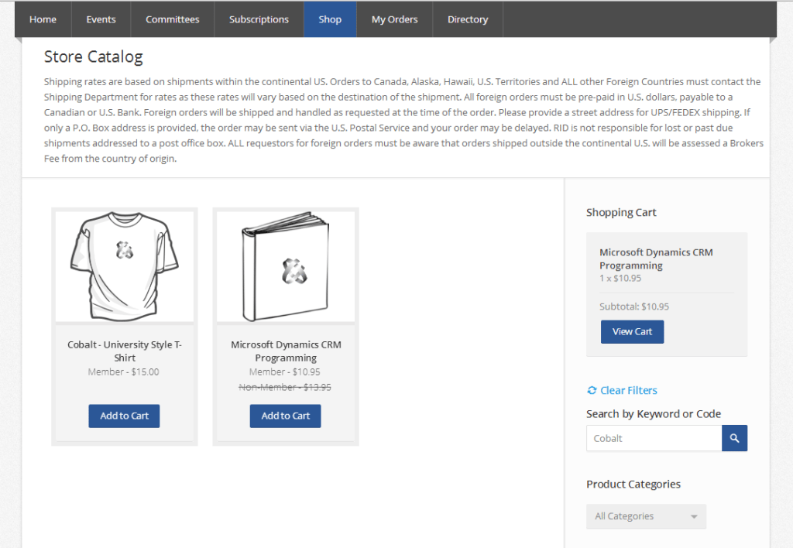Click the T-shirt product thumbnail

125,266
